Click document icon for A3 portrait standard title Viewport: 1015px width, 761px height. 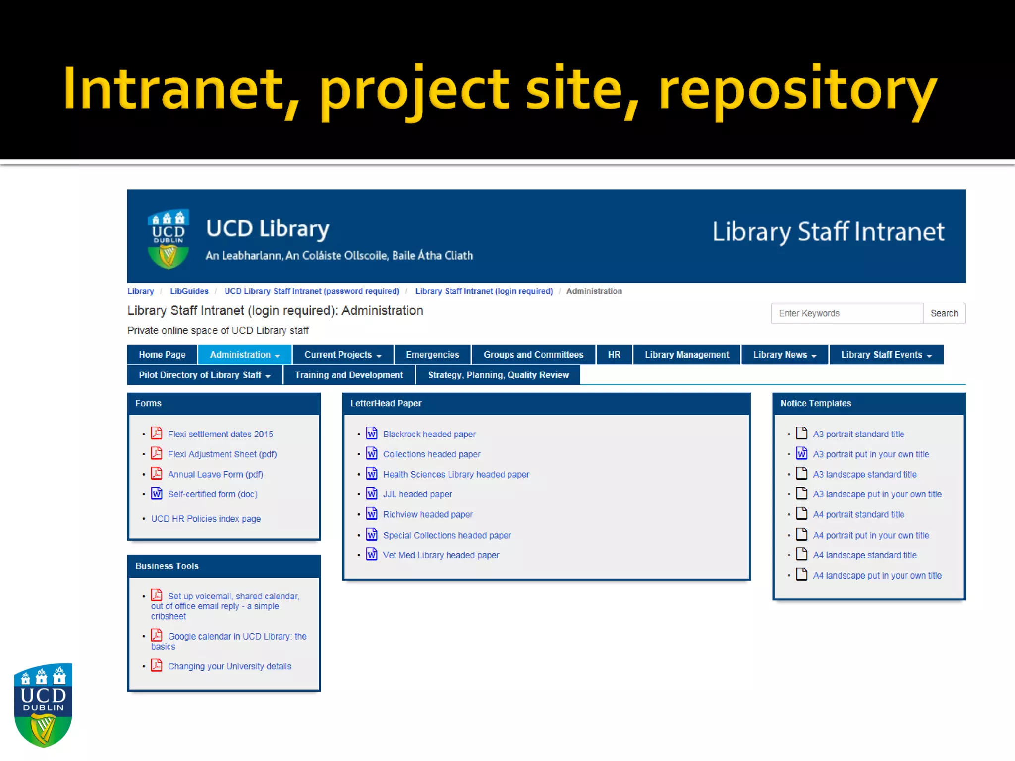coord(801,434)
